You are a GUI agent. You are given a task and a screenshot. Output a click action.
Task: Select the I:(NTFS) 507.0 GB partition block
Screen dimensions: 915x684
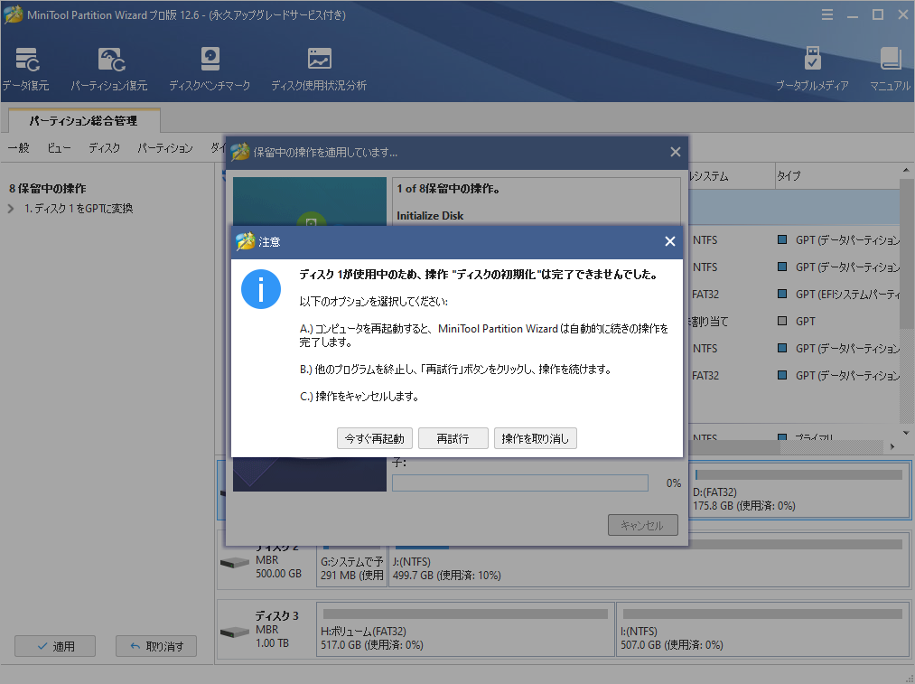[x=762, y=630]
